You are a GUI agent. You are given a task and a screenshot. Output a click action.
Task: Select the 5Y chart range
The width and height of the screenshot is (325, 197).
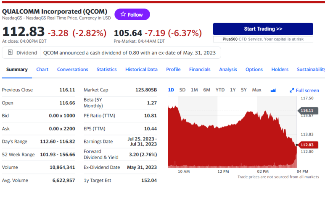[x=244, y=90]
